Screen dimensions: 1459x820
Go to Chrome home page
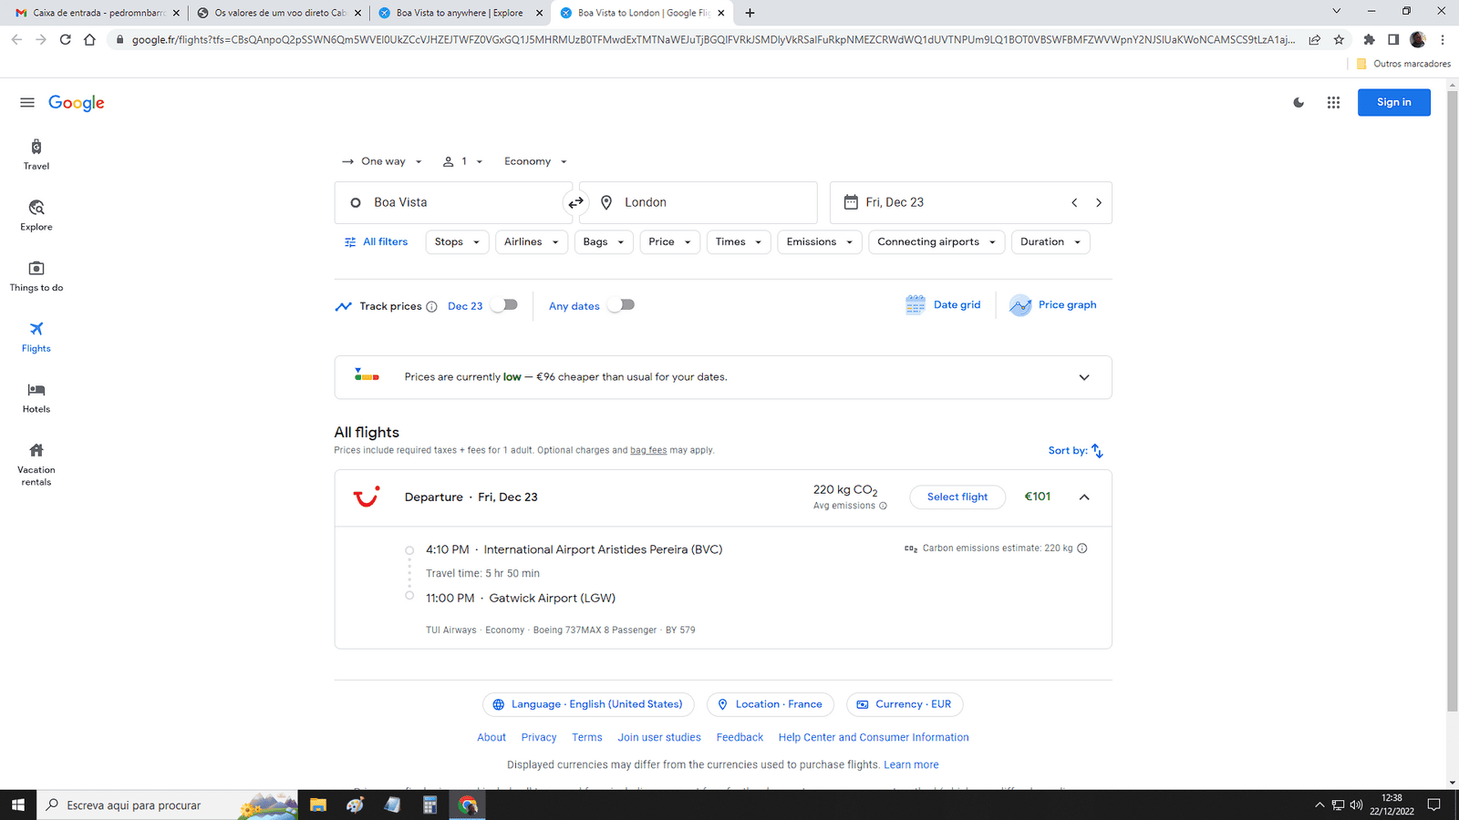click(89, 39)
